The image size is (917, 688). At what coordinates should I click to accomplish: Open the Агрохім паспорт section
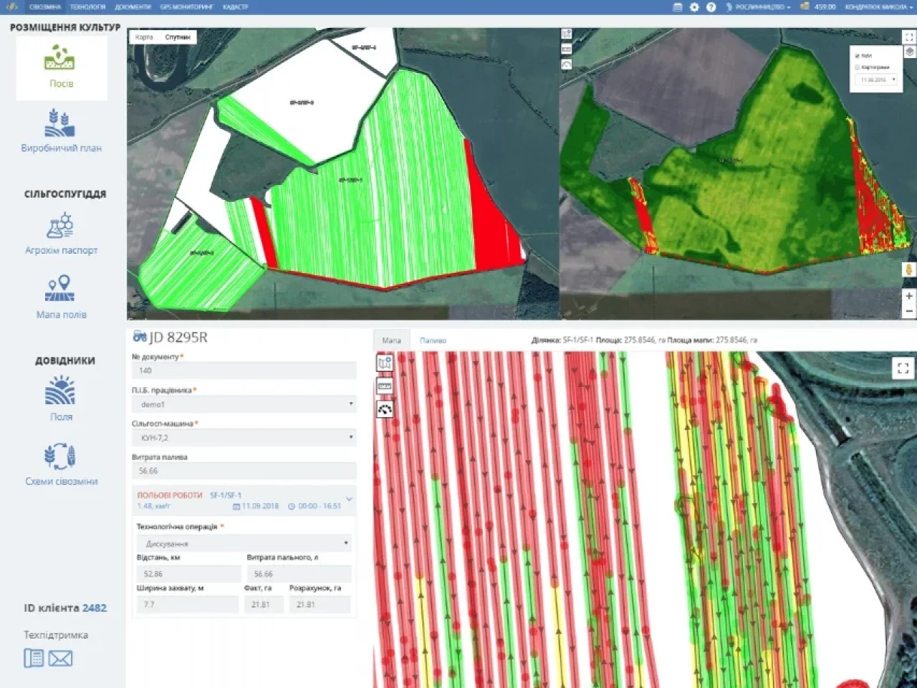click(x=61, y=234)
